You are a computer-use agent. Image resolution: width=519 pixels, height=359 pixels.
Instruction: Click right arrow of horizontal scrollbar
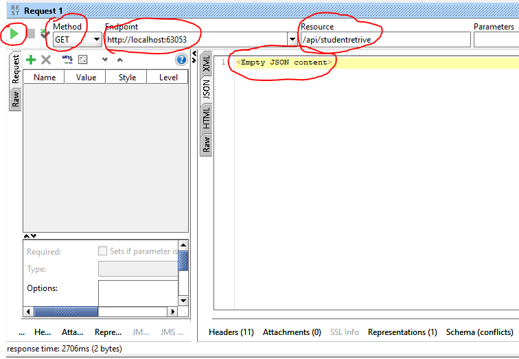tap(172, 312)
